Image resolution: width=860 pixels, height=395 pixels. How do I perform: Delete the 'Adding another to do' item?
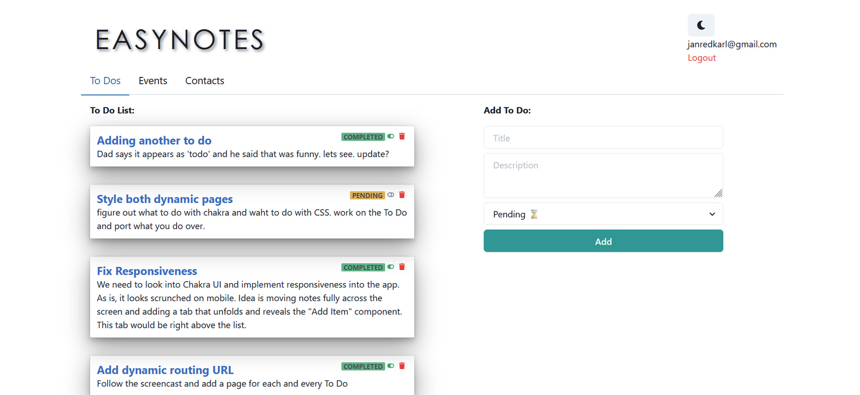[402, 137]
